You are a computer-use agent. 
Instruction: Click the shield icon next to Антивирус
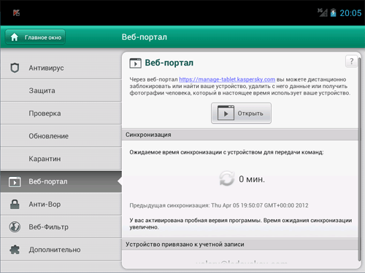(15, 68)
